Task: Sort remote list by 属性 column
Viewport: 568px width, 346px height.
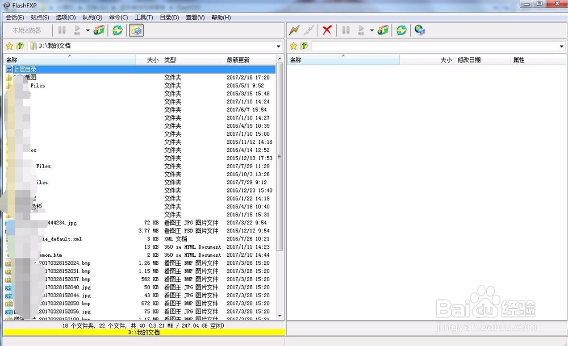Action: (538, 60)
